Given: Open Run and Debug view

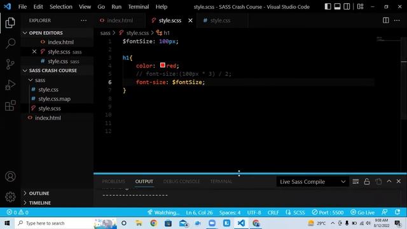Looking at the screenshot, I should (10, 85).
